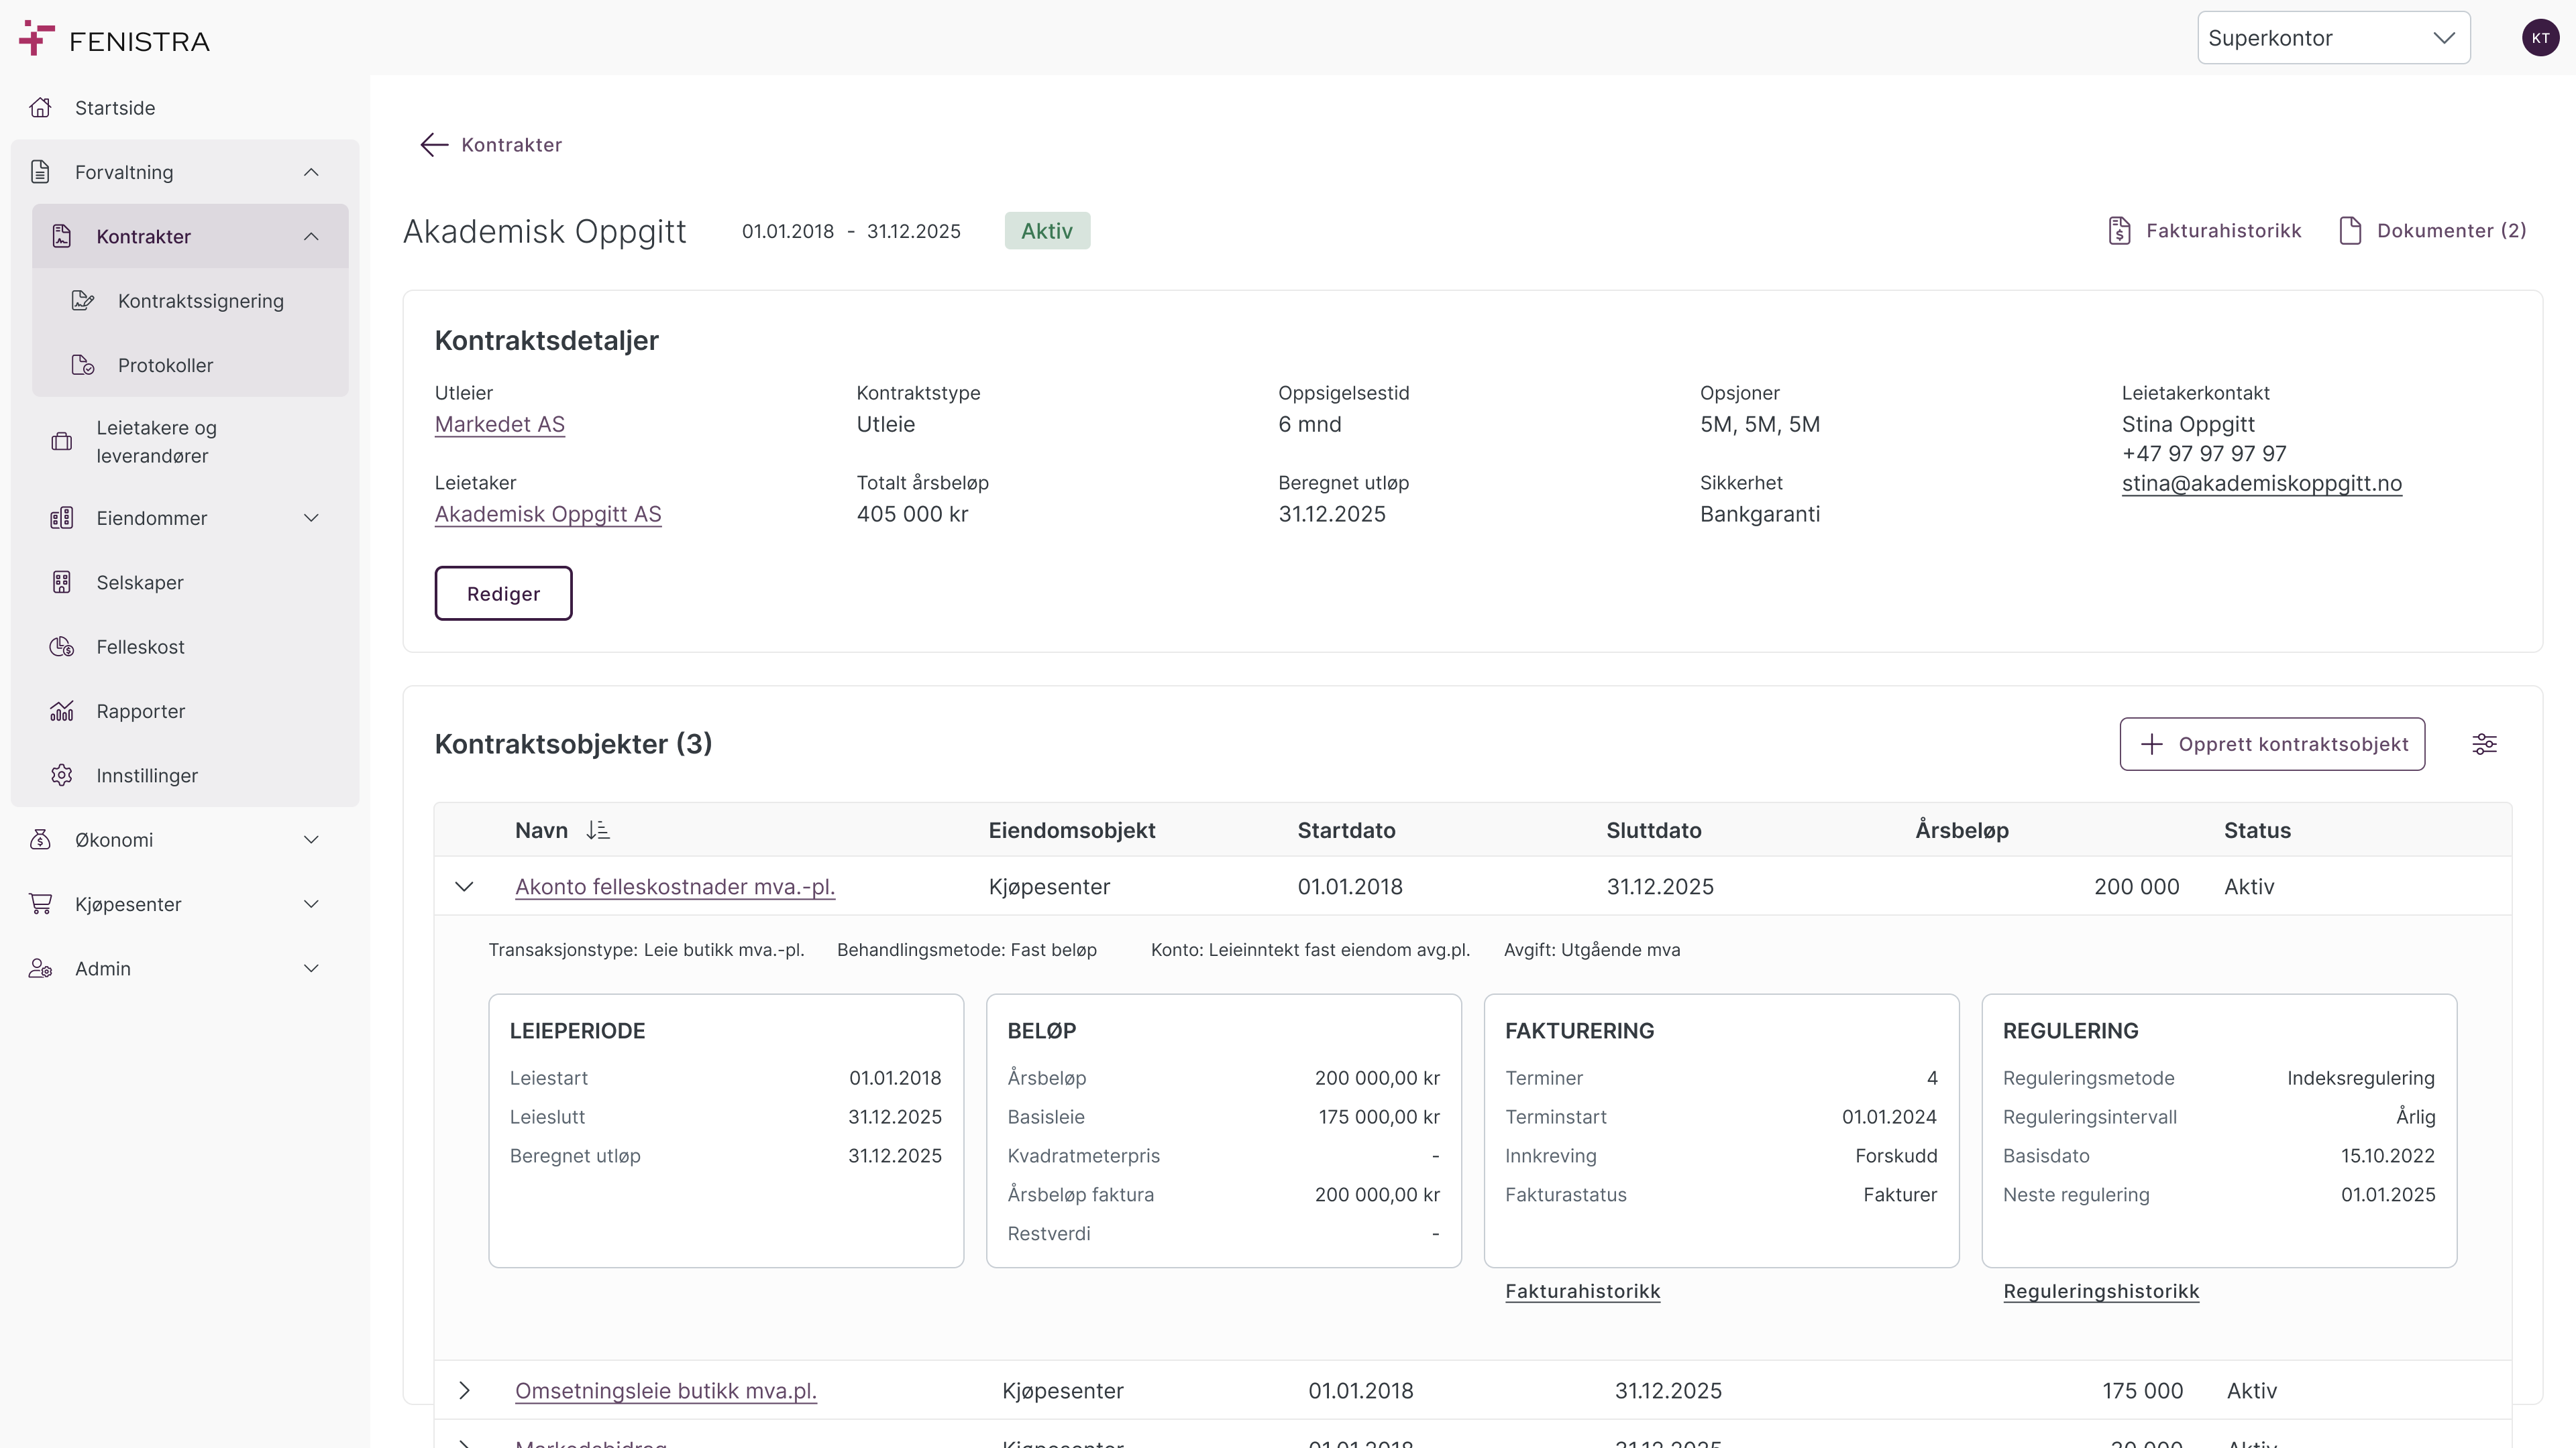Click the 405 000 kr total value
This screenshot has width=2576, height=1448.
912,515
